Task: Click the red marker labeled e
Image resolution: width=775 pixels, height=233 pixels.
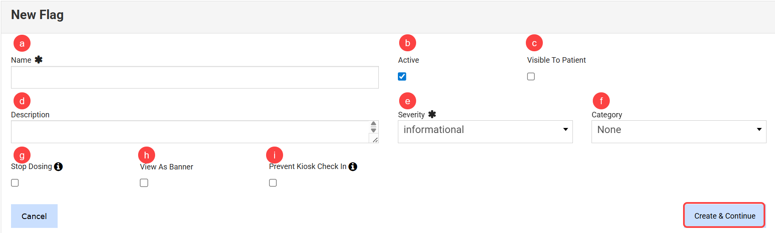Action: (x=407, y=101)
